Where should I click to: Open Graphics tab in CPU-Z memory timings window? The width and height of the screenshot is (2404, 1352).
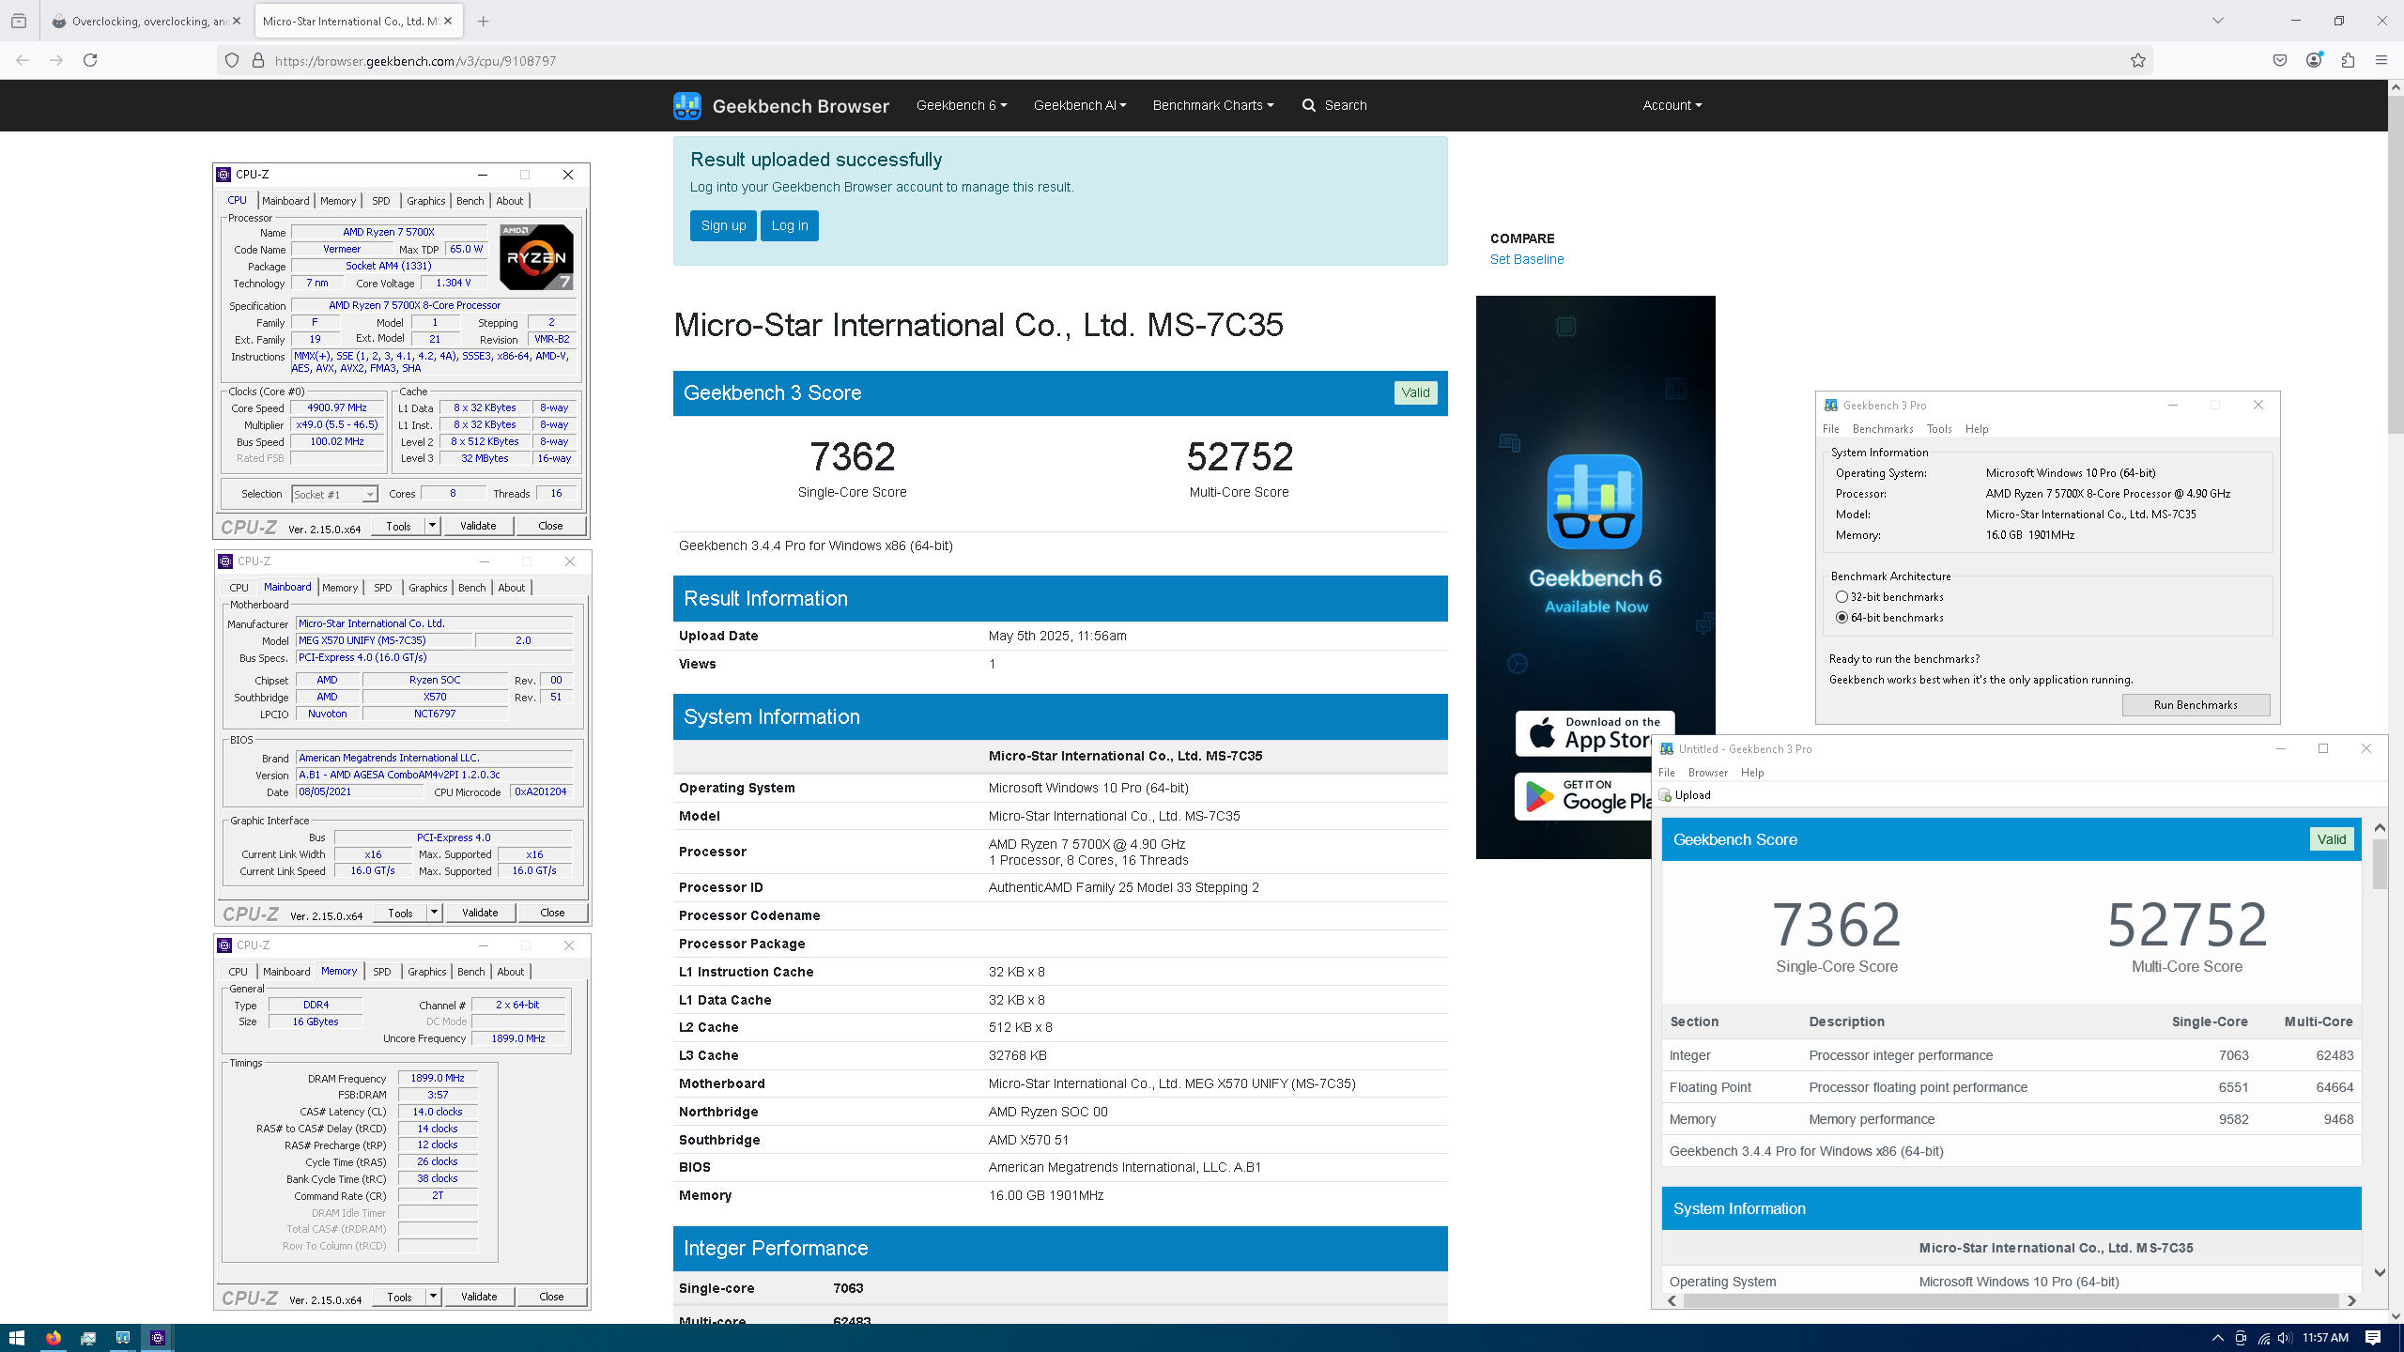coord(427,972)
